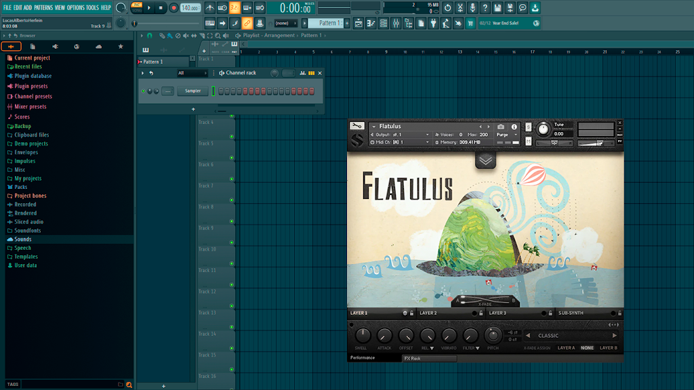The width and height of the screenshot is (694, 390).
Task: Switch to the Performance tab
Action: click(x=374, y=358)
